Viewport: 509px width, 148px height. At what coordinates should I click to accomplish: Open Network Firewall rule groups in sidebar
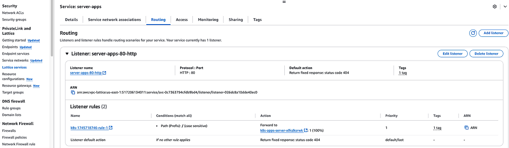(19, 144)
